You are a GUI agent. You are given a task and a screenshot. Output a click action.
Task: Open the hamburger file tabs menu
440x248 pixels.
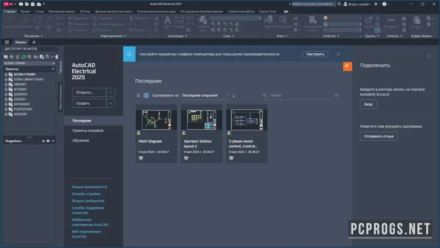tap(7, 42)
